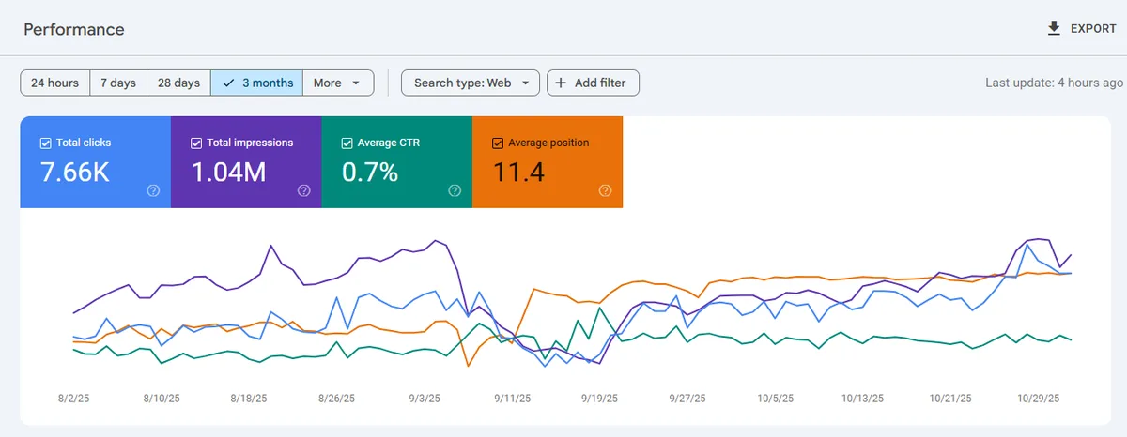Click the Last update: 4 hours ago text
This screenshot has height=437, width=1127.
point(1055,83)
